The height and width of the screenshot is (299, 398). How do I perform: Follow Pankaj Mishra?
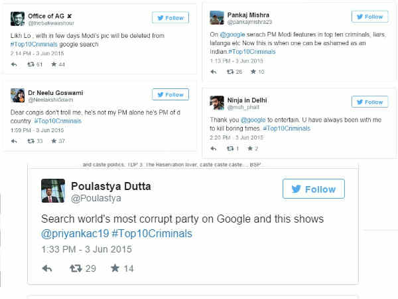pos(369,17)
